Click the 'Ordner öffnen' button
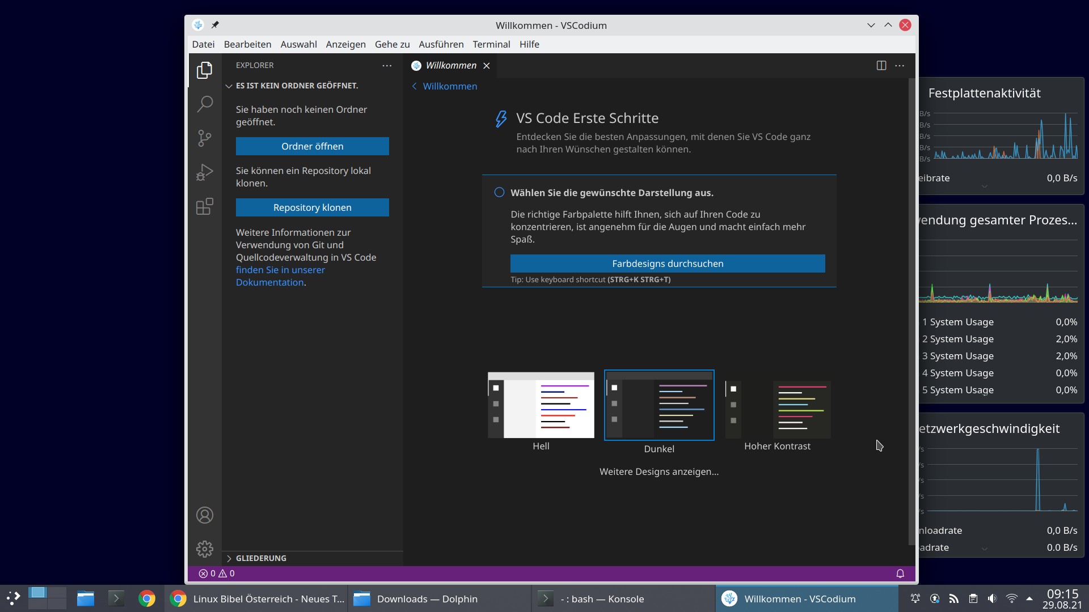This screenshot has height=612, width=1089. [312, 146]
